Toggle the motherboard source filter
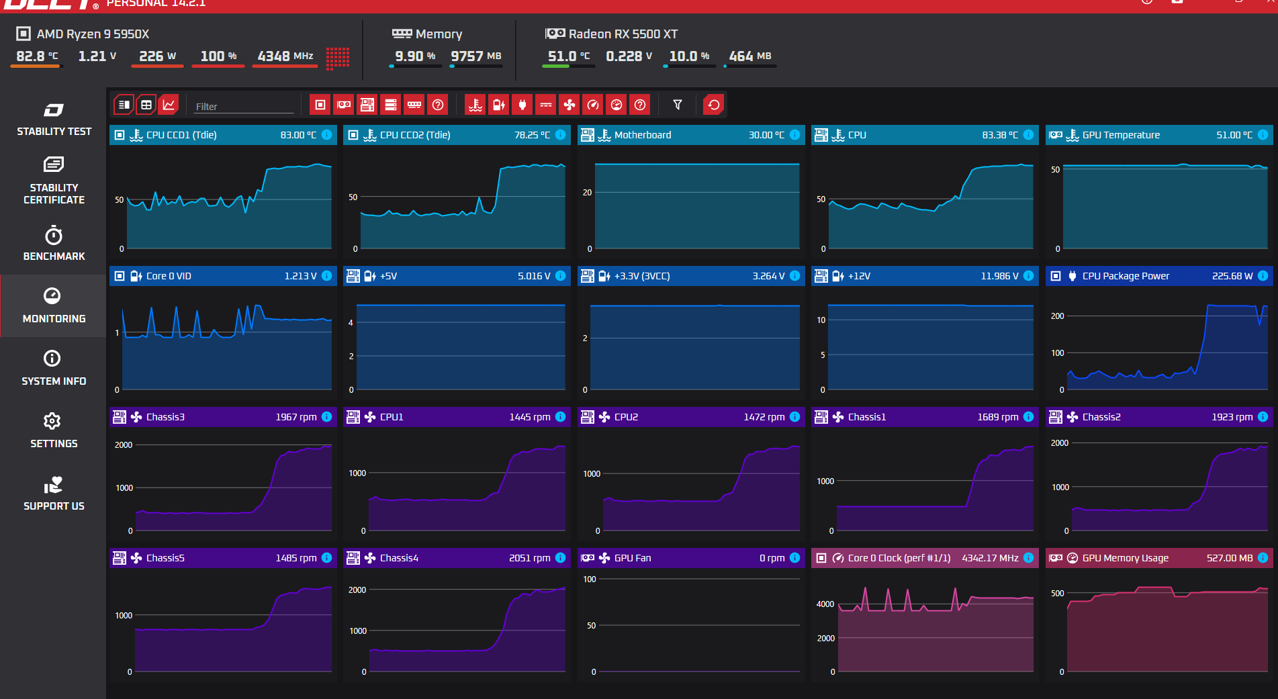The height and width of the screenshot is (699, 1278). click(x=367, y=105)
